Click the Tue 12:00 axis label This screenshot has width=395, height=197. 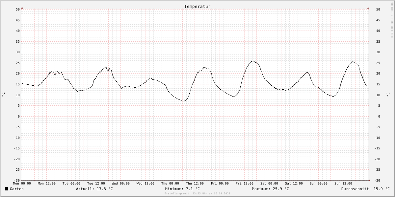[96, 184]
